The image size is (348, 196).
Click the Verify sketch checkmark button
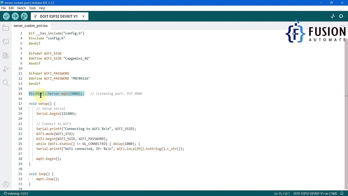tap(6, 16)
